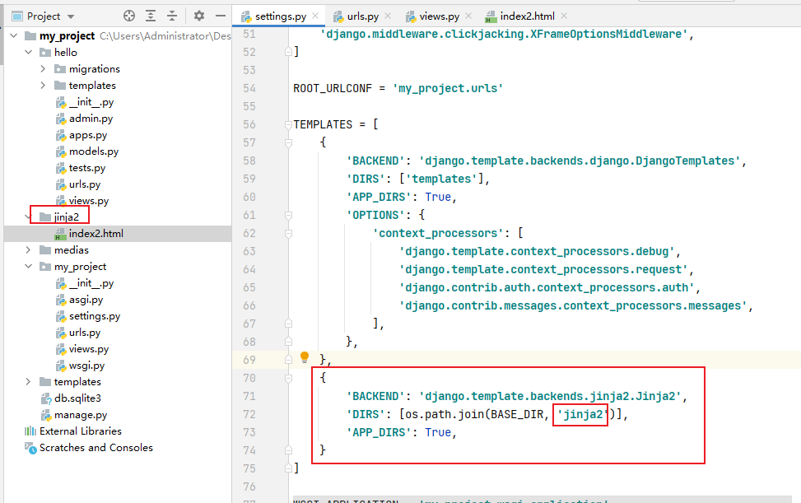
Task: Click line number 54 in gutter
Action: 249,88
